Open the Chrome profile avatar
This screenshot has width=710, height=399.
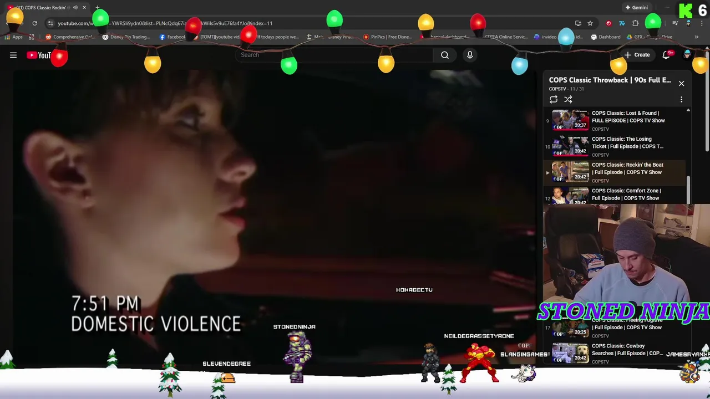[x=688, y=23]
